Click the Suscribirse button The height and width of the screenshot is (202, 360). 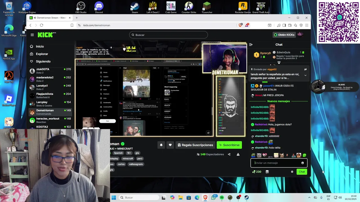pyautogui.click(x=229, y=145)
